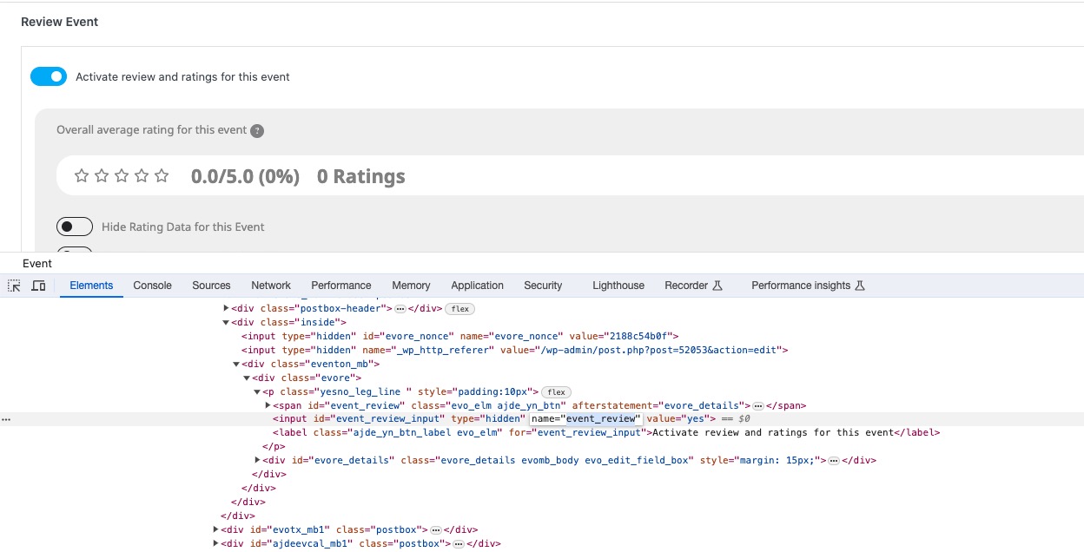Viewport: 1084px width, 552px height.
Task: Edit the name attribute value event_review
Action: coord(601,419)
